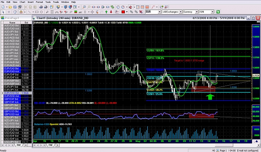Open the Tools menu
This screenshot has height=152, width=261.
pyautogui.click(x=48, y=2)
